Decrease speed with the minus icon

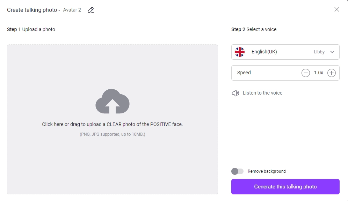click(306, 73)
